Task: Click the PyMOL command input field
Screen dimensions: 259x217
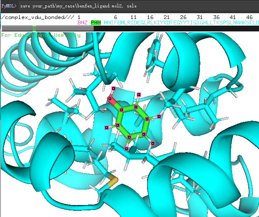Action: pos(139,6)
